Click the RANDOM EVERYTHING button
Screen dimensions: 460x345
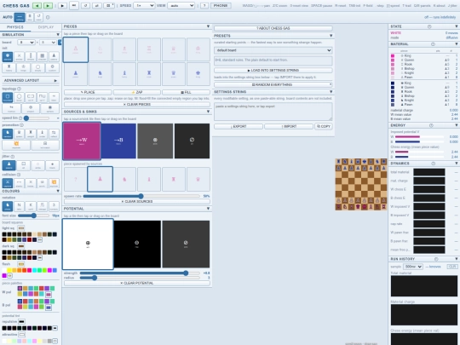273,85
